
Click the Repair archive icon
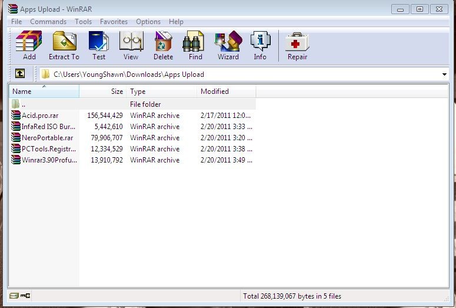297,46
